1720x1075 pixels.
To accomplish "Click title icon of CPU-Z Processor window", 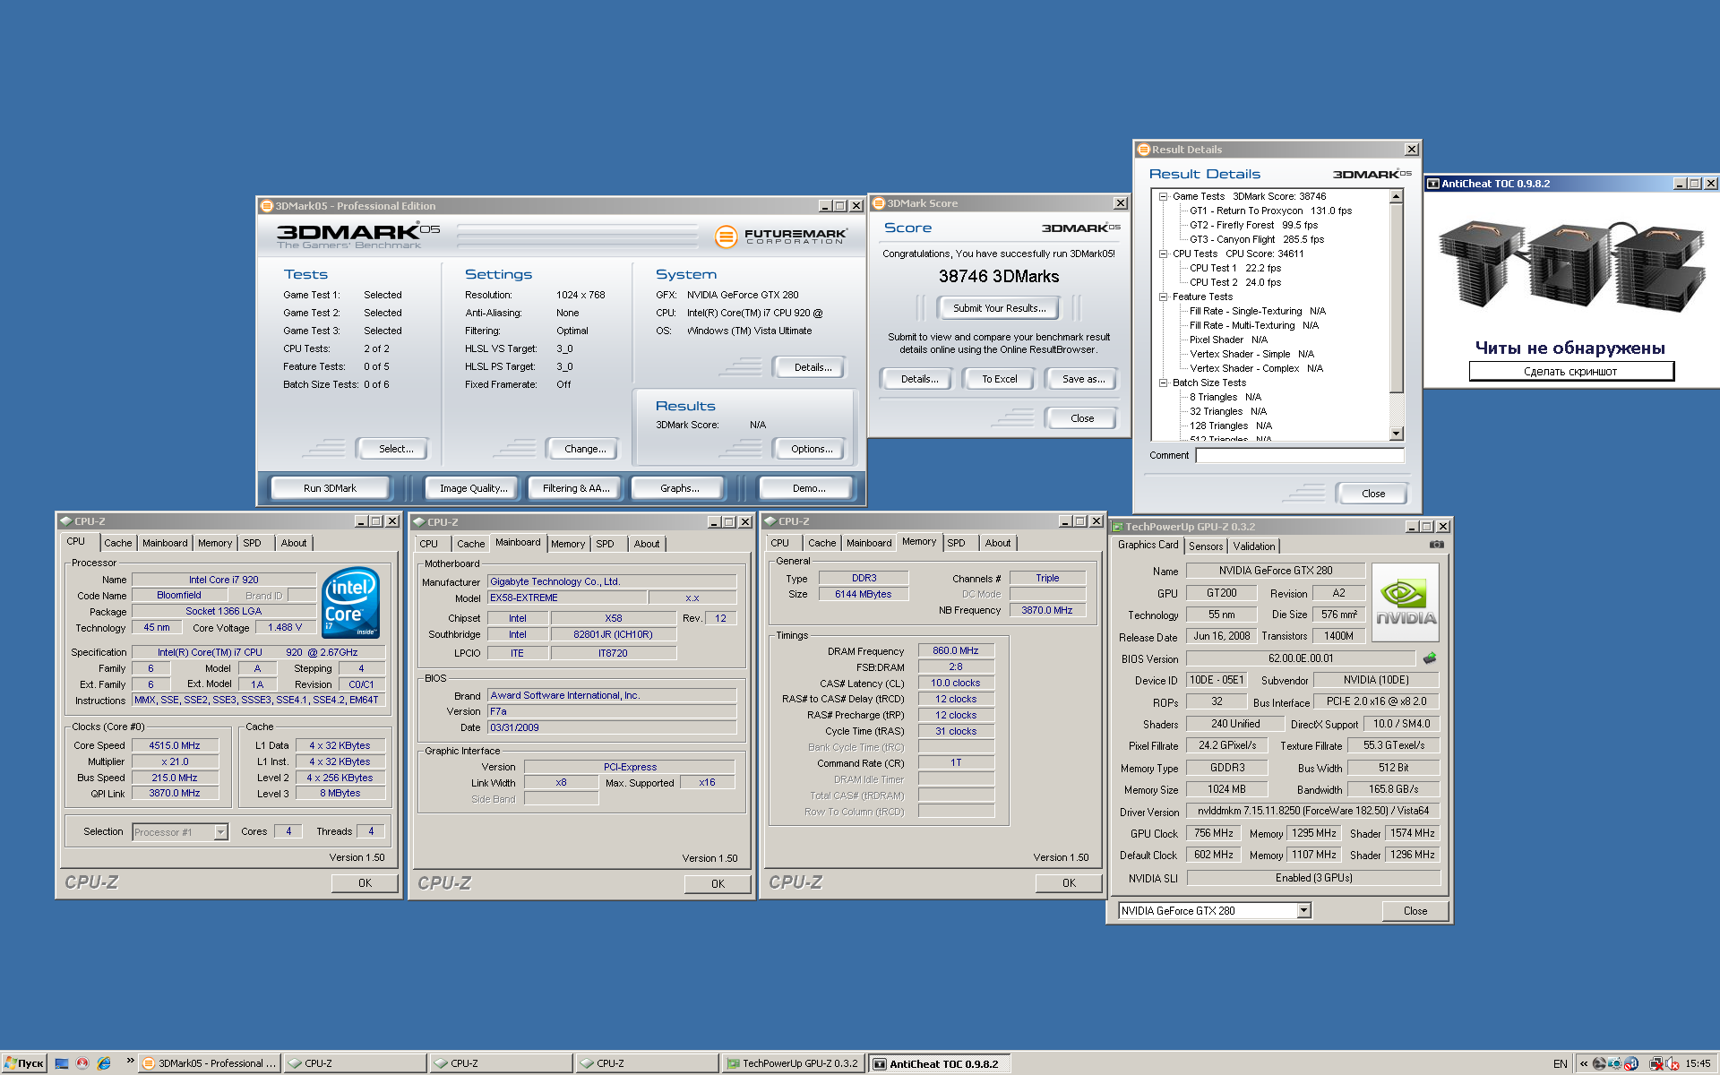I will click(66, 520).
